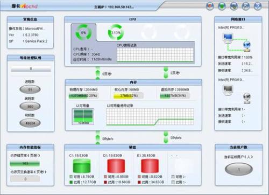Click the green down arrow labeled 0页/秒

point(166,73)
